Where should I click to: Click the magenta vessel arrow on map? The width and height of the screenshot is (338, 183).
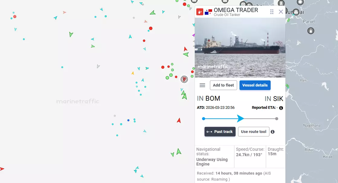[193, 35]
